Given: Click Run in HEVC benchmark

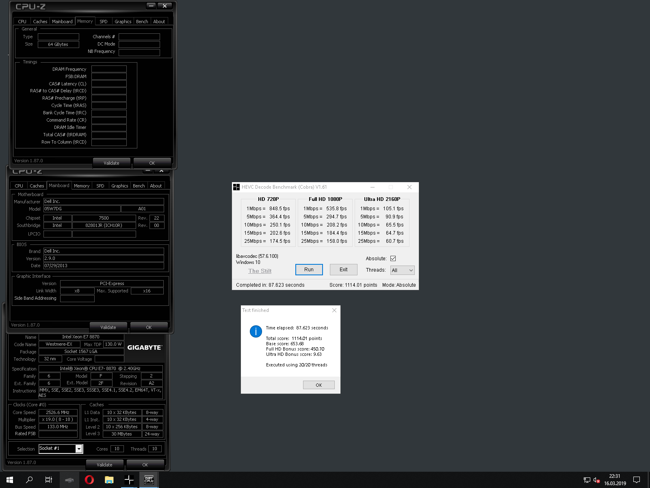Looking at the screenshot, I should tap(309, 270).
